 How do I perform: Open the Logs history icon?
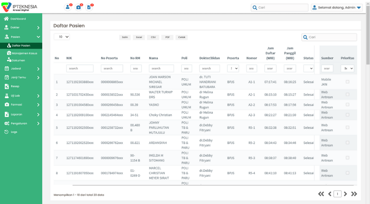click(7, 132)
